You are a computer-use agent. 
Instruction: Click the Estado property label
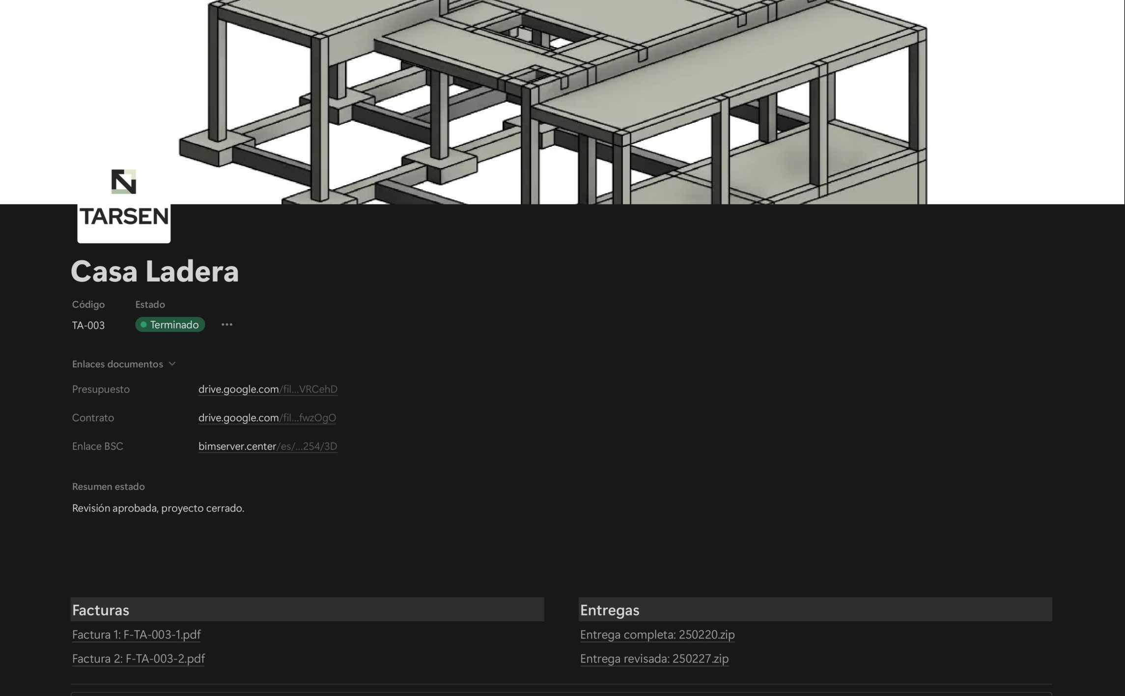[x=150, y=305]
